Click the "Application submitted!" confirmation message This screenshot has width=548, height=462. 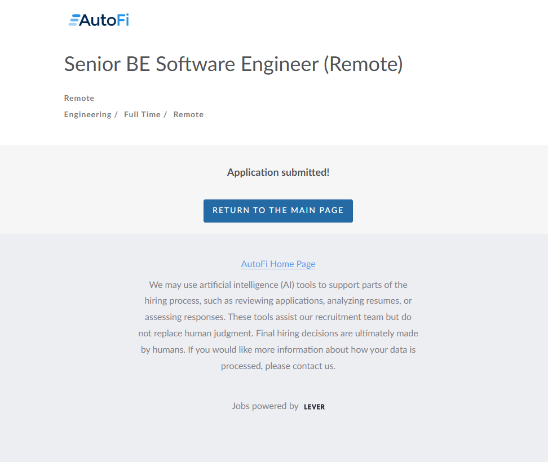pos(278,172)
